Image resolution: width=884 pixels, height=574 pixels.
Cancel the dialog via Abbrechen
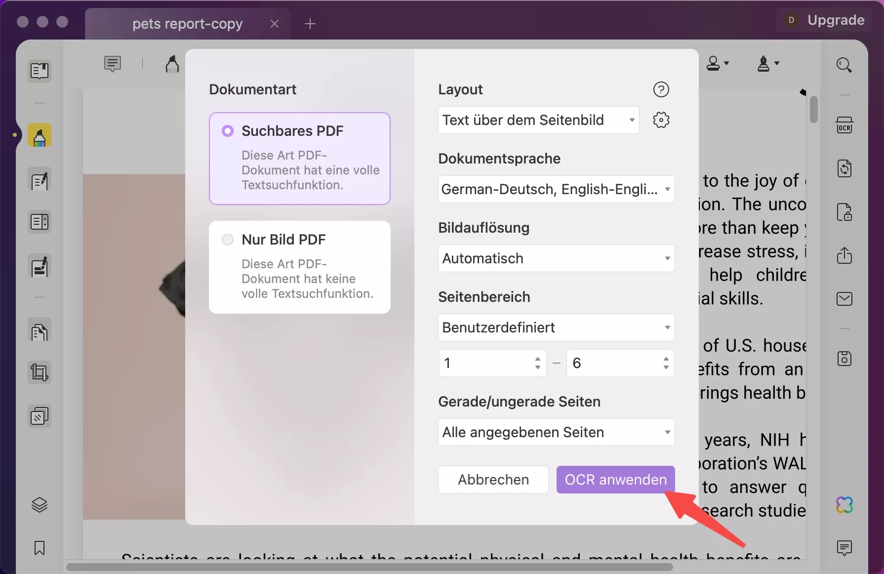(x=492, y=479)
